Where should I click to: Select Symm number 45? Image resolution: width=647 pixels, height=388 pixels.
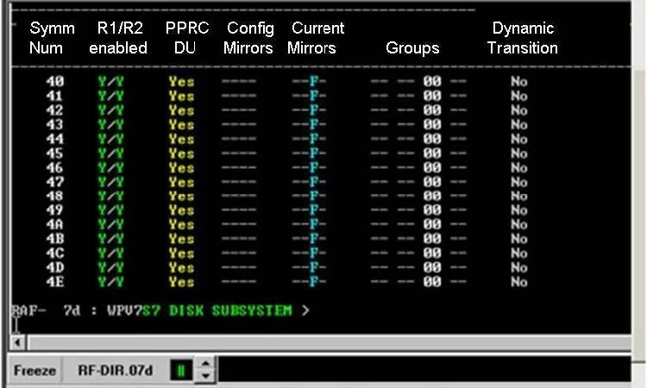55,153
